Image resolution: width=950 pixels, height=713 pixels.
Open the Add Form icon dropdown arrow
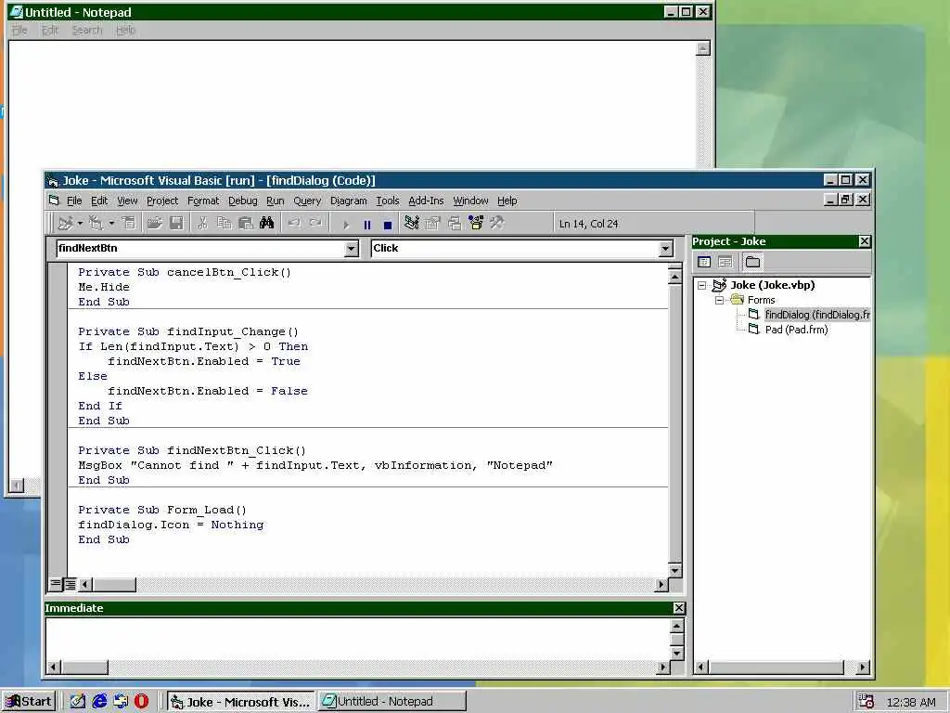pyautogui.click(x=111, y=224)
